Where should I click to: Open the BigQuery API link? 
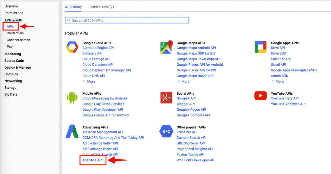click(x=92, y=53)
